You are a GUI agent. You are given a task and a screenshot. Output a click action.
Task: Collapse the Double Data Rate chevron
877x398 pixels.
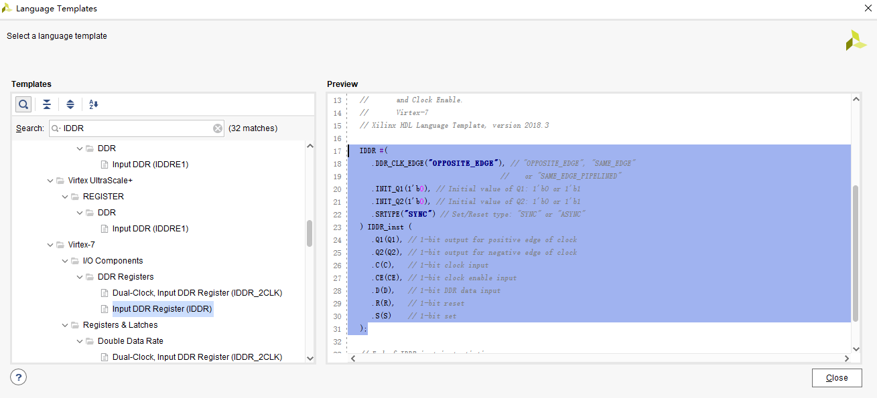80,341
